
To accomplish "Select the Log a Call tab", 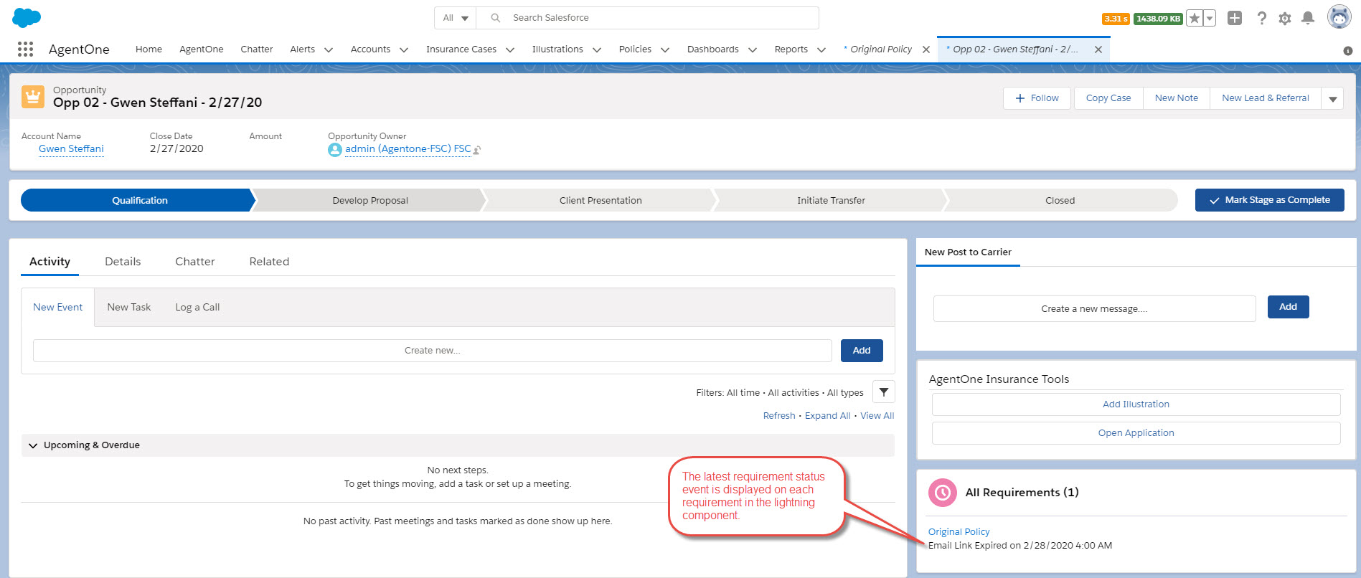I will (197, 307).
